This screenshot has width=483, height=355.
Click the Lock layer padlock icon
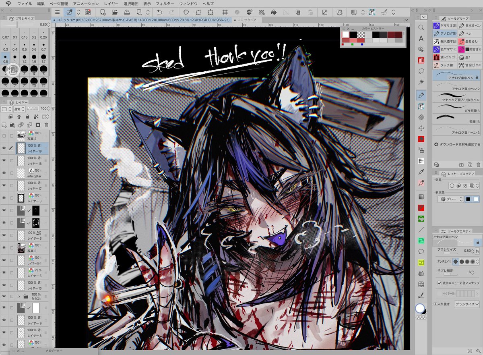pos(27,117)
